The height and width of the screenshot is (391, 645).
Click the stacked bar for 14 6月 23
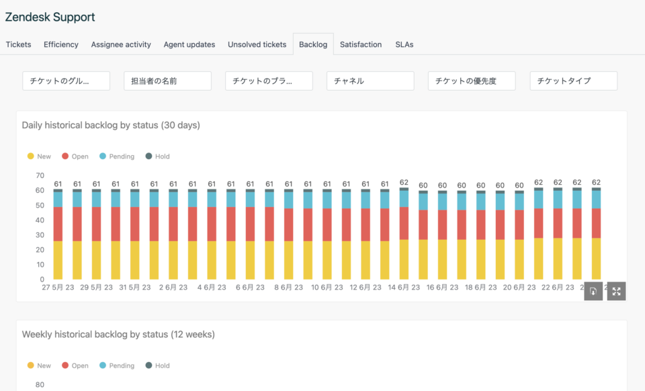click(x=403, y=235)
